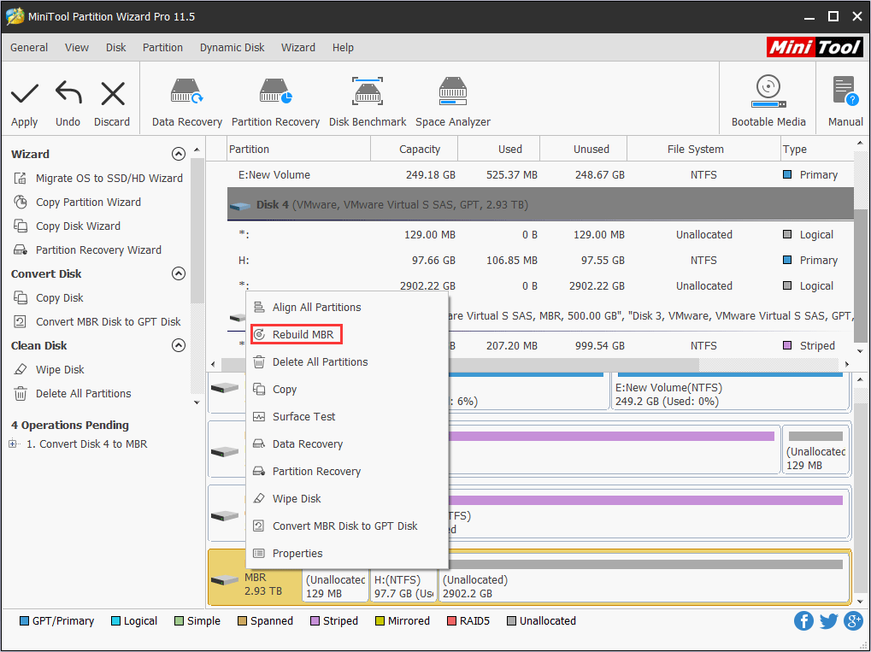Viewport: 871px width, 652px height.
Task: Collapse the Clean Disk section
Action: (x=179, y=345)
